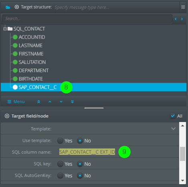Open the hamburger menu beside Target structure

point(183,7)
